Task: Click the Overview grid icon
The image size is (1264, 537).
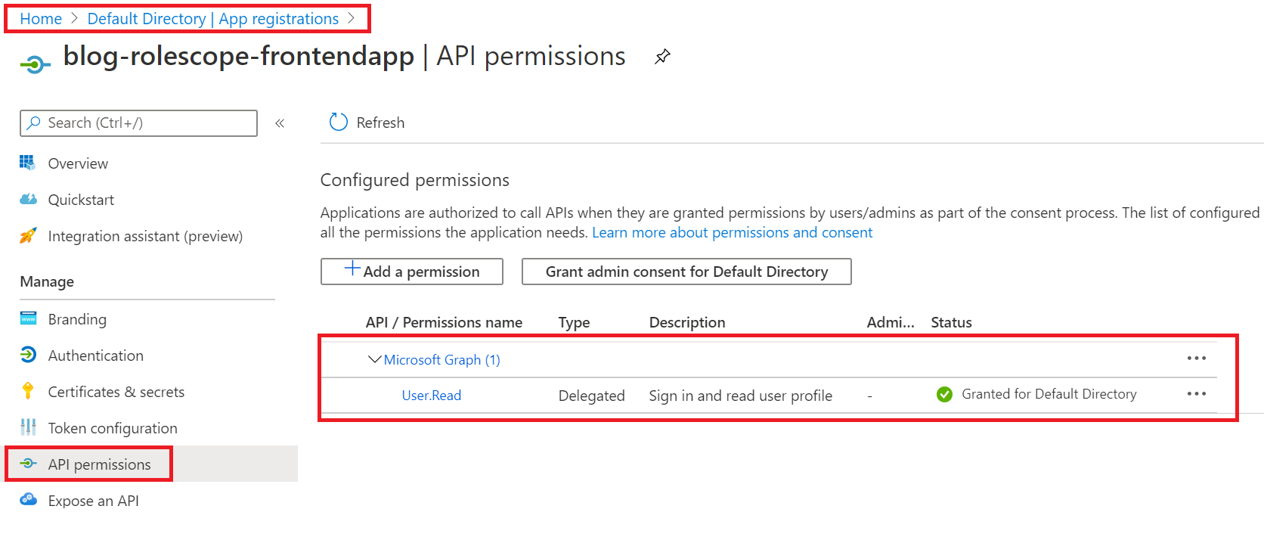Action: [x=28, y=163]
